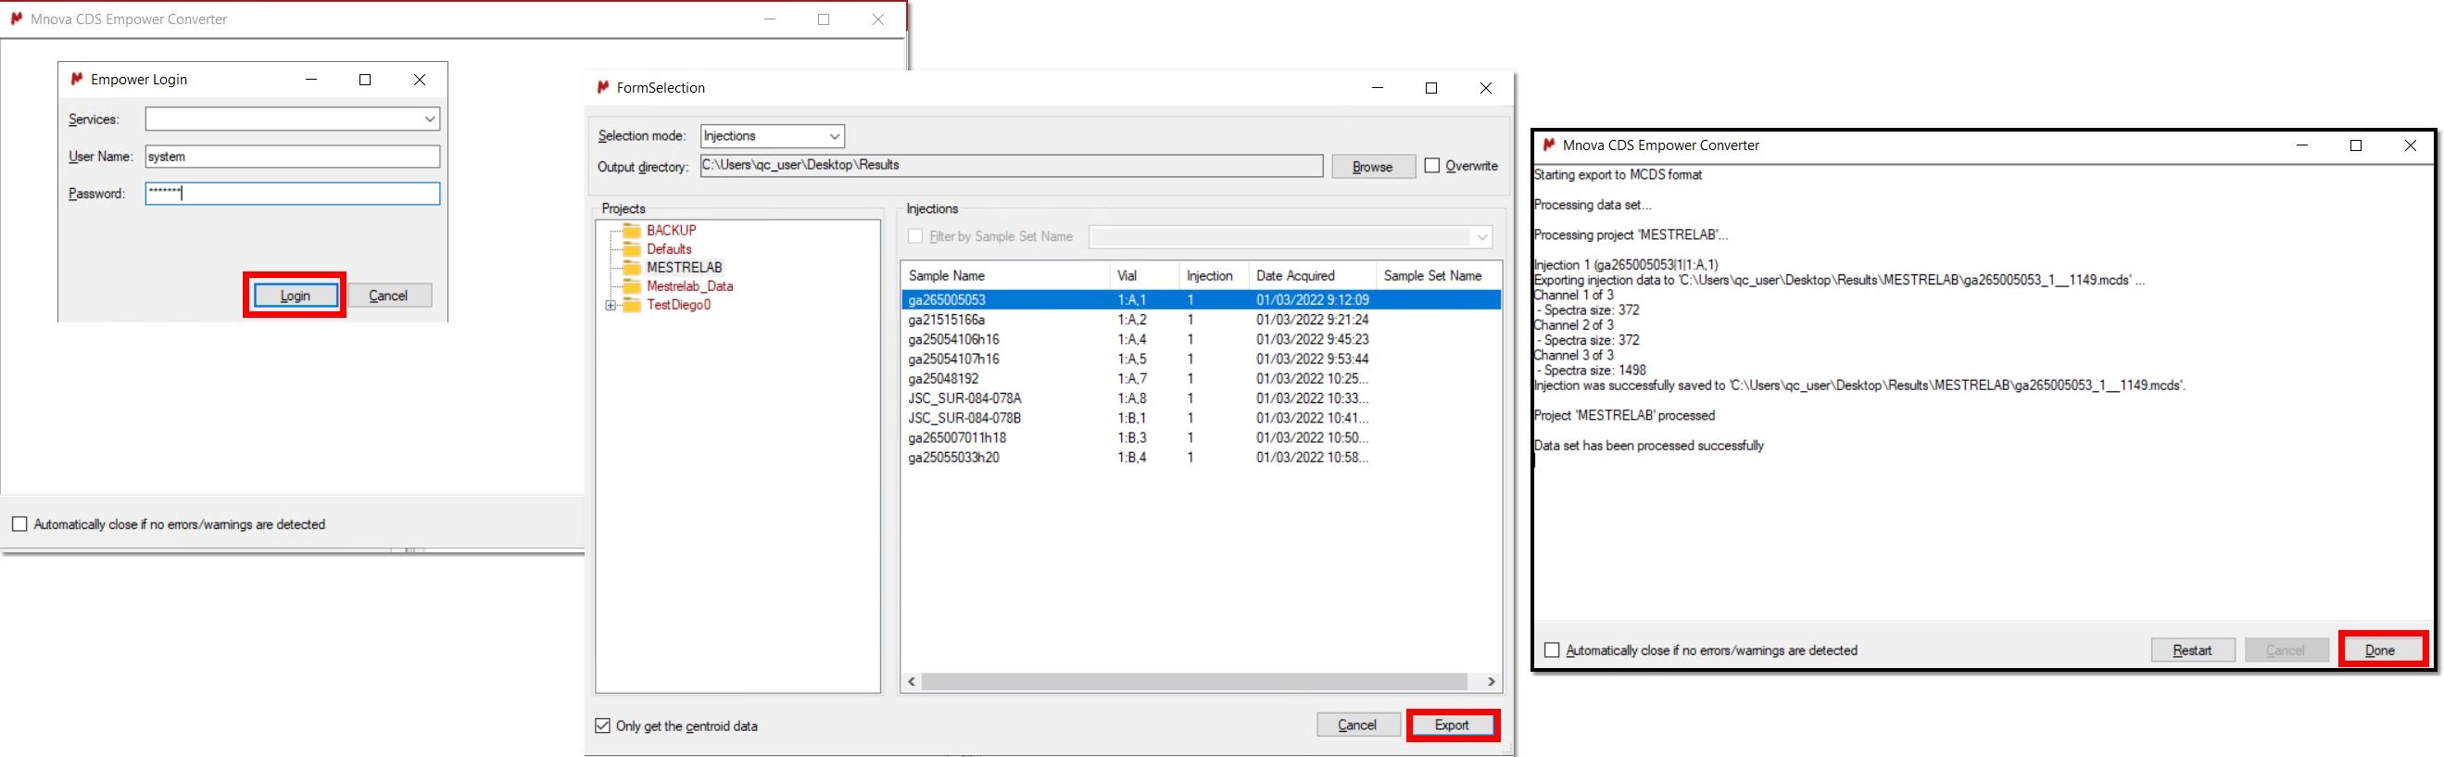Sort by Vial column header
2444x757 pixels.
(1143, 275)
